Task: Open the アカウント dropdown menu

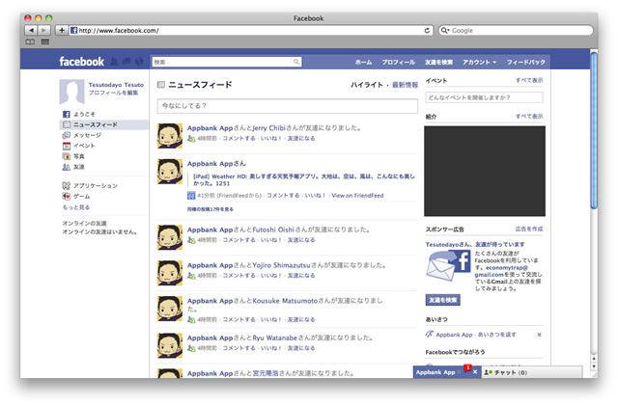Action: coord(479,63)
